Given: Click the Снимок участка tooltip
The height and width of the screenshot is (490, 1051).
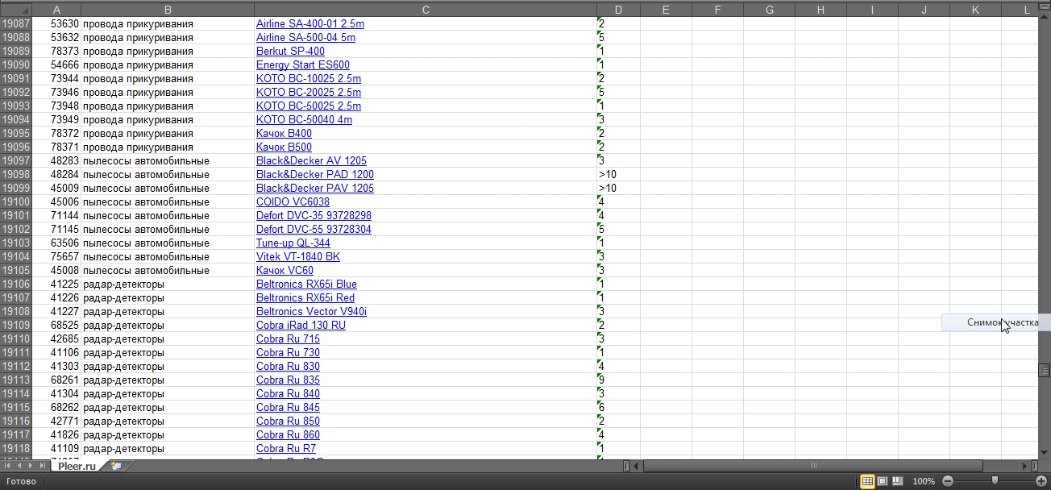Looking at the screenshot, I should pos(995,322).
